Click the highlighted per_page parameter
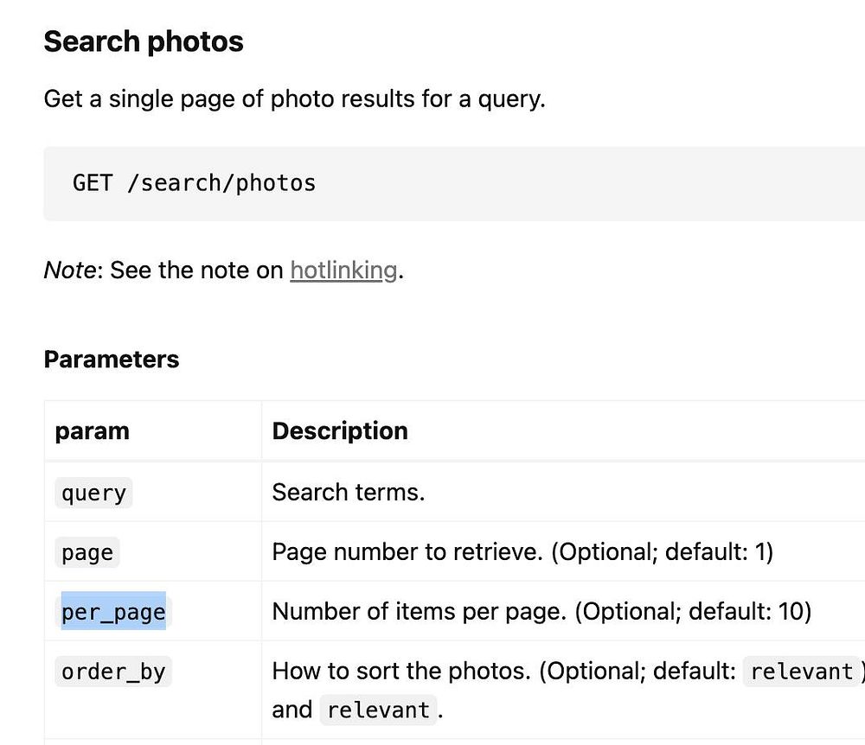The height and width of the screenshot is (745, 865). 113,613
